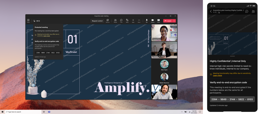This screenshot has width=261, height=114.
Task: Tap 'Updated 2 minutes ago' on the phone
Action: point(219,105)
